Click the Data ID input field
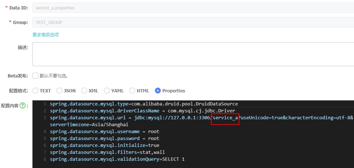 click(x=193, y=8)
